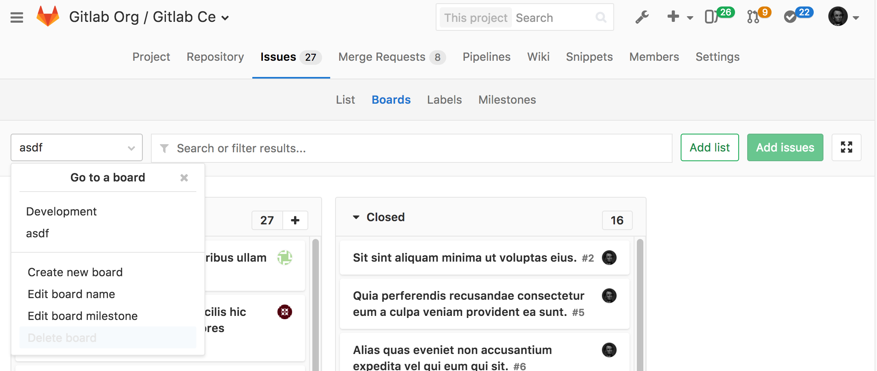Click the This project search scope tag
This screenshot has height=371, width=877.
pyautogui.click(x=475, y=18)
